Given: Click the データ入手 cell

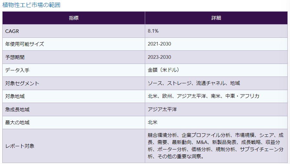Looking at the screenshot, I should [x=74, y=70].
